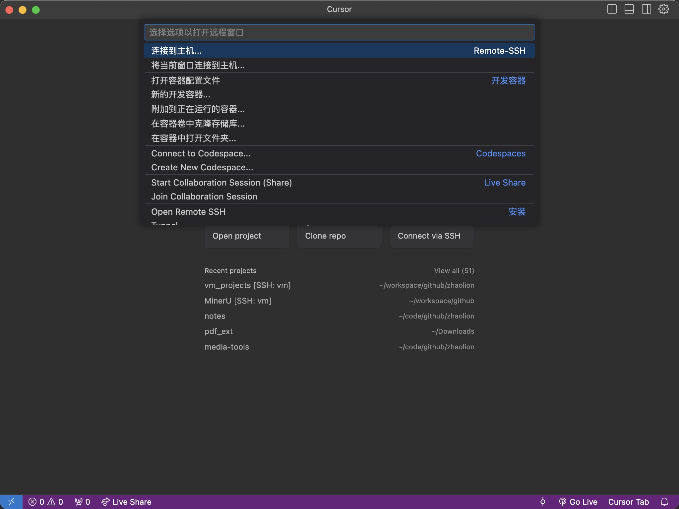679x509 pixels.
Task: Select 附加到正在运行的容器... option
Action: click(339, 109)
